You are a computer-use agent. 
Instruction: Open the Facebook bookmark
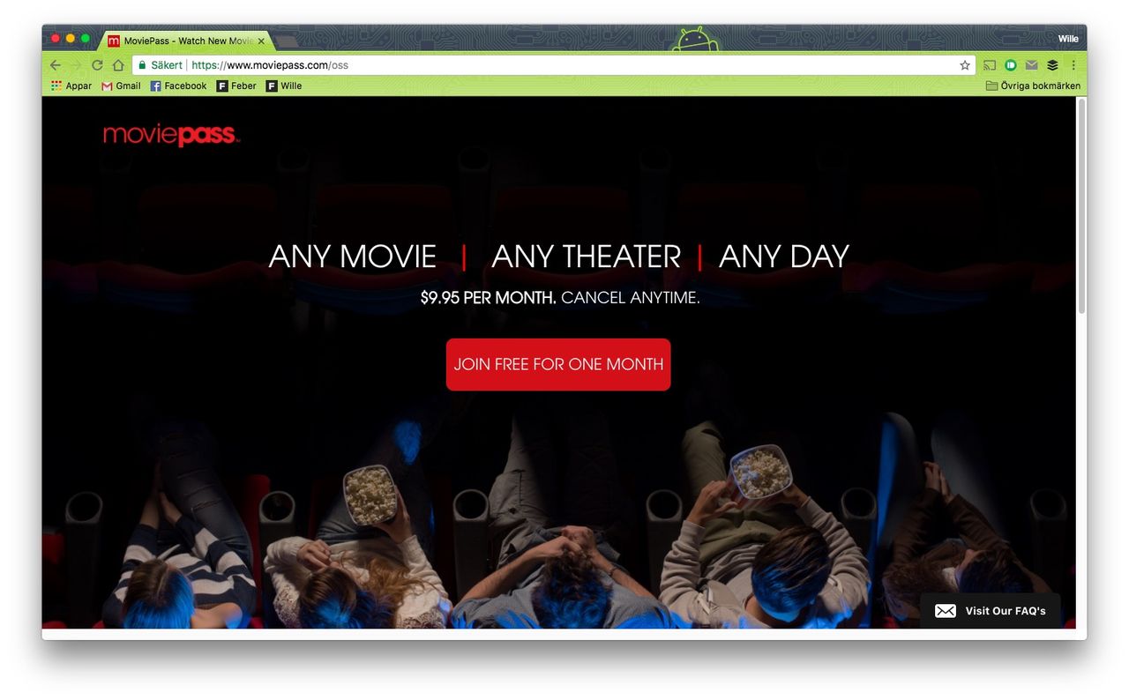tap(178, 86)
